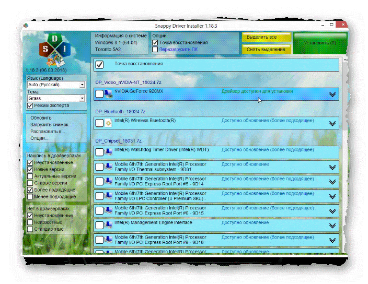The height and width of the screenshot is (284, 368).
Task: Click DP_Video_nVIDIA-NT_18024.7z pack label
Action: pyautogui.click(x=128, y=82)
